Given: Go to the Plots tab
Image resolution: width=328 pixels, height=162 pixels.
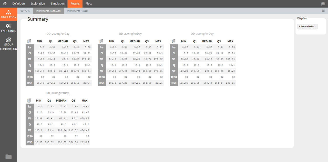Looking at the screenshot, I should tap(89, 4).
